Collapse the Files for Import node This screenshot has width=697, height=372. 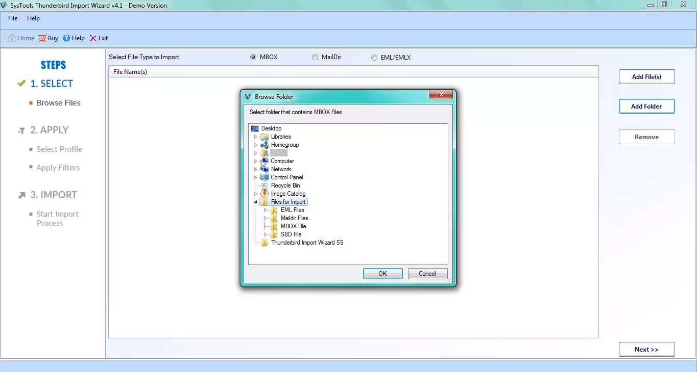(x=256, y=202)
